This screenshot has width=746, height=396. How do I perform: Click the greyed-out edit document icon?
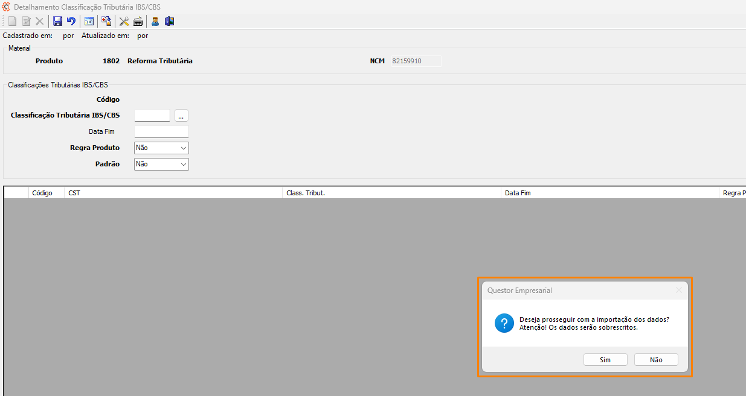[26, 21]
